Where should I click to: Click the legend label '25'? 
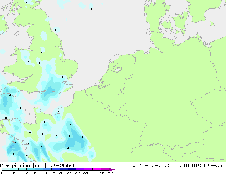click(69, 173)
